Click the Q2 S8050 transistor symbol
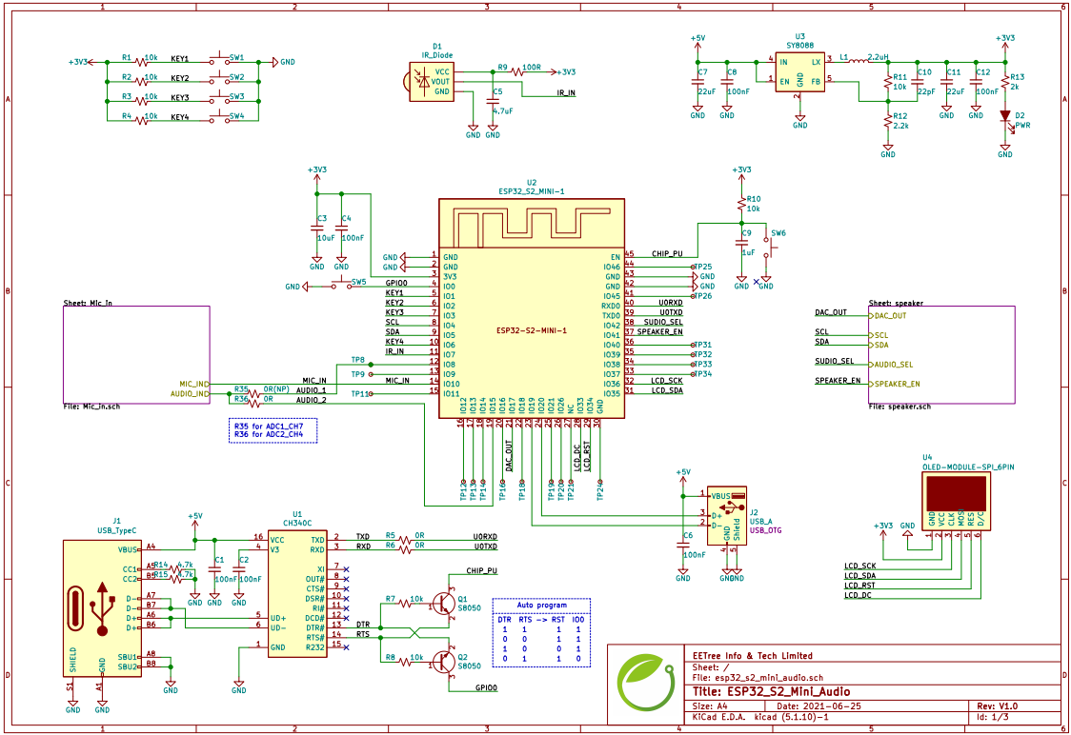 click(444, 661)
